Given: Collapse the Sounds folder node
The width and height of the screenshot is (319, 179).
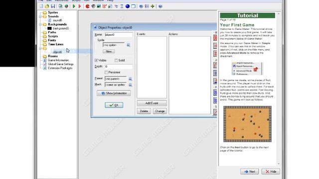Looking at the screenshot, I should (40, 16).
